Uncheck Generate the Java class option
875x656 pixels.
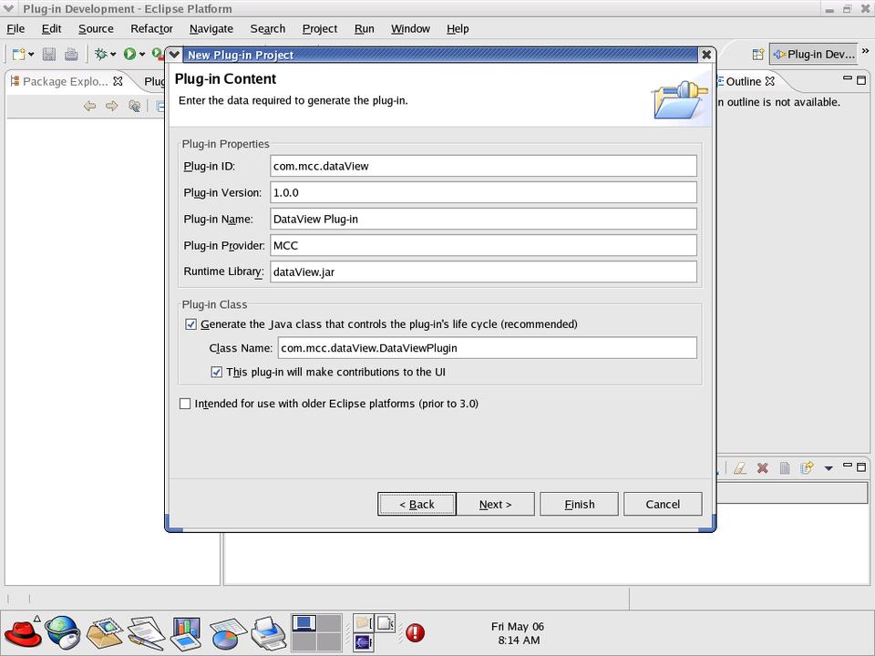[x=191, y=324]
